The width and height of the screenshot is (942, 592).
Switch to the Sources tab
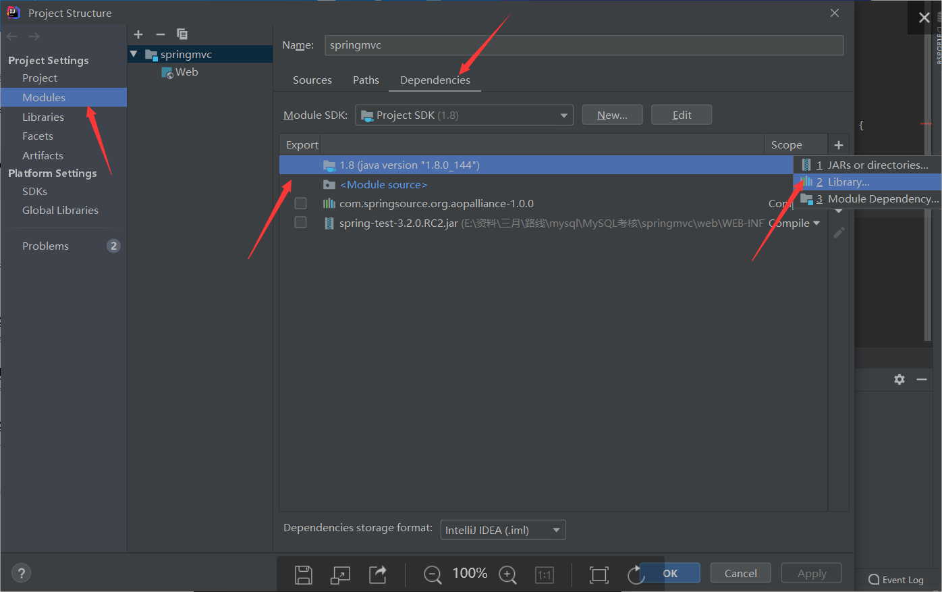pyautogui.click(x=312, y=80)
